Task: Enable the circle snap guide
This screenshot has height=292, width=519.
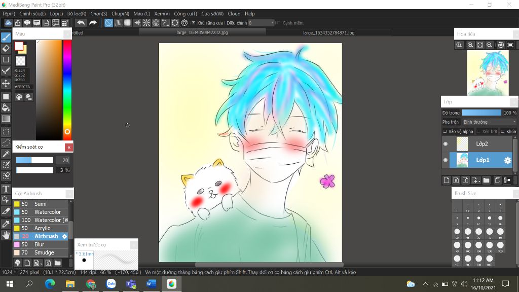Action: tap(156, 23)
